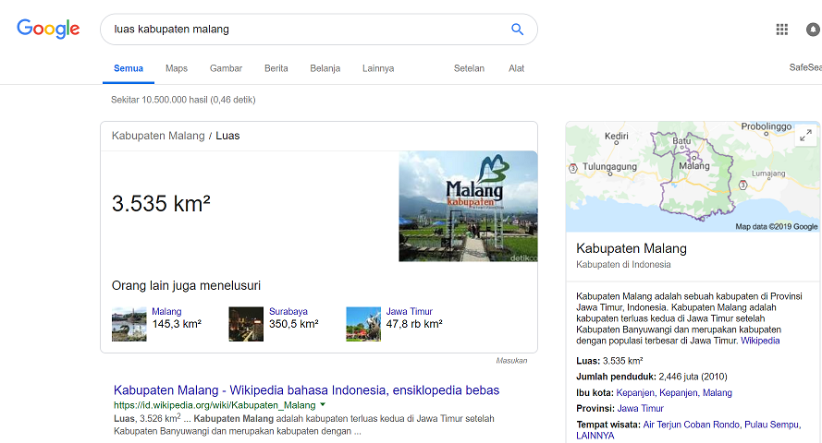Viewport: 822px width, 443px height.
Task: Open the Alat tools menu
Action: click(516, 68)
